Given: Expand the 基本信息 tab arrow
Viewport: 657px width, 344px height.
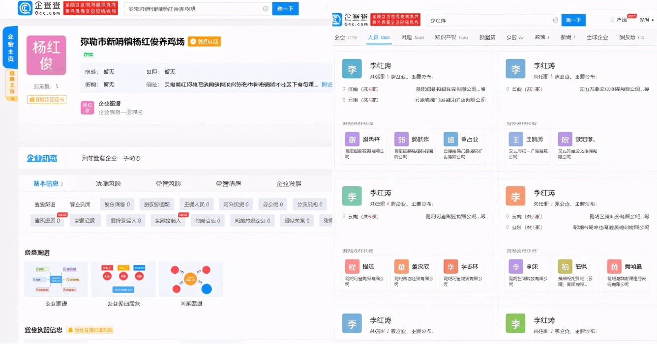Looking at the screenshot, I should click(x=62, y=184).
